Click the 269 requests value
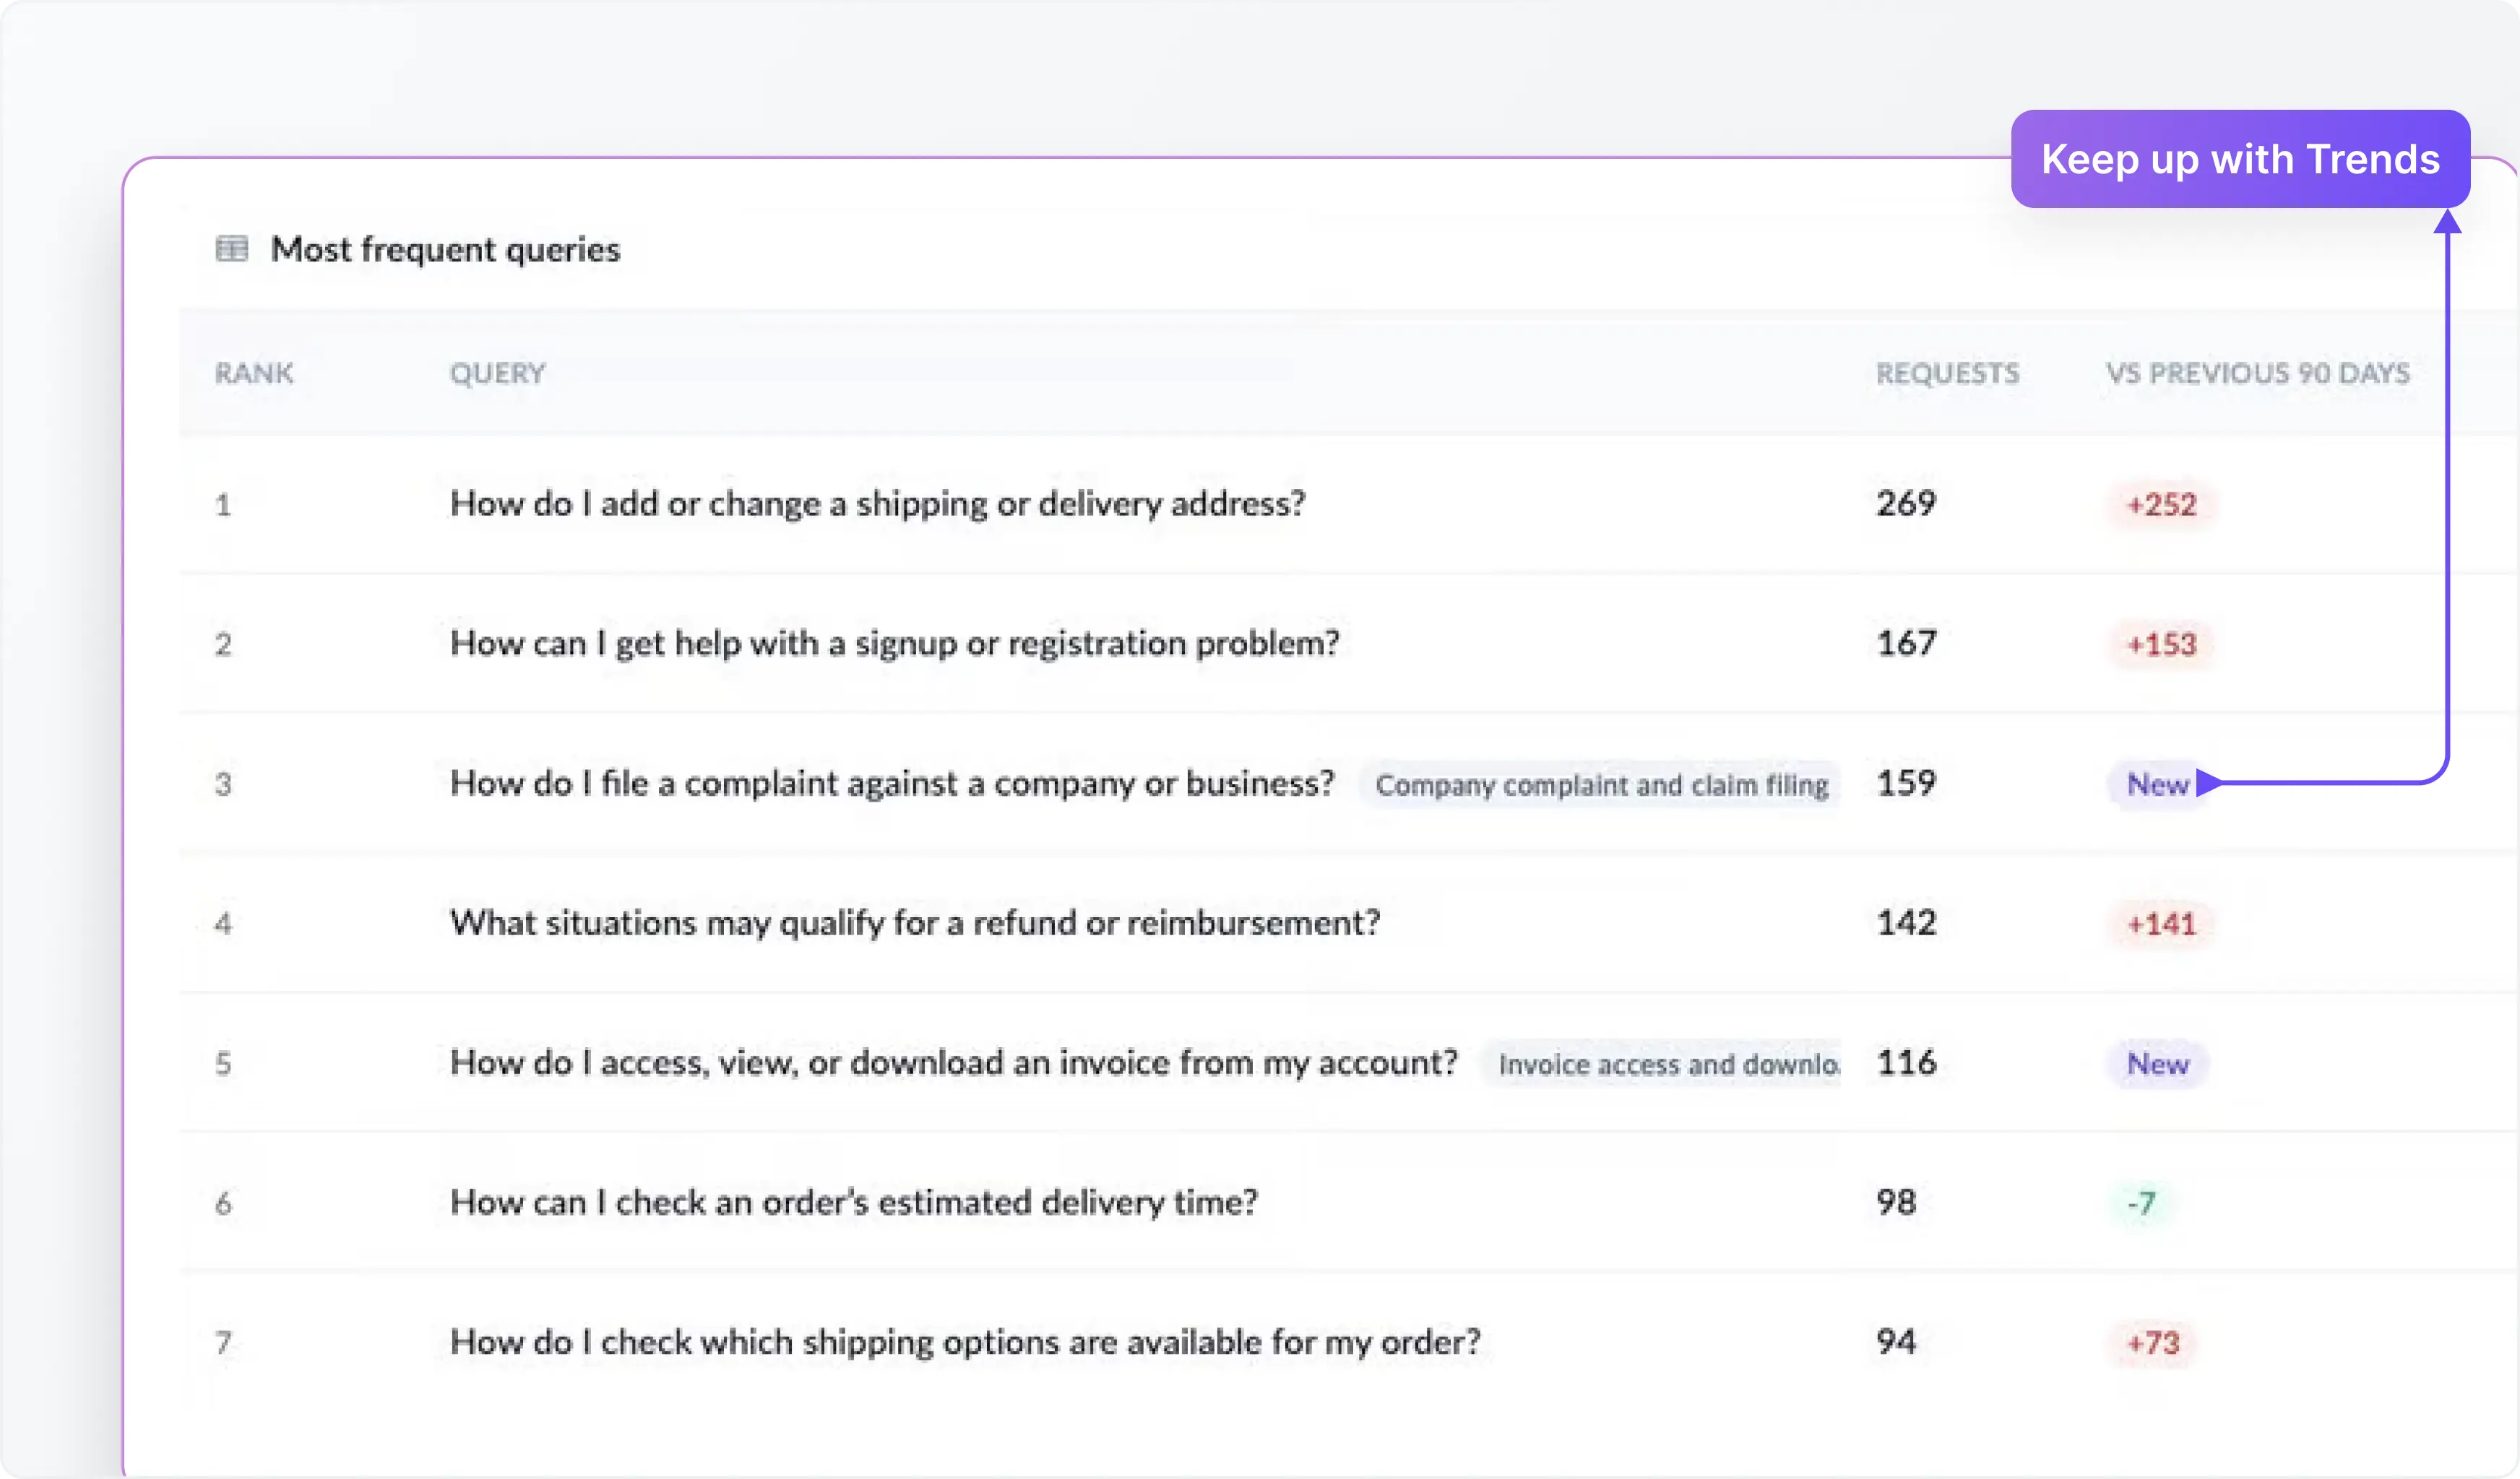 1906,503
